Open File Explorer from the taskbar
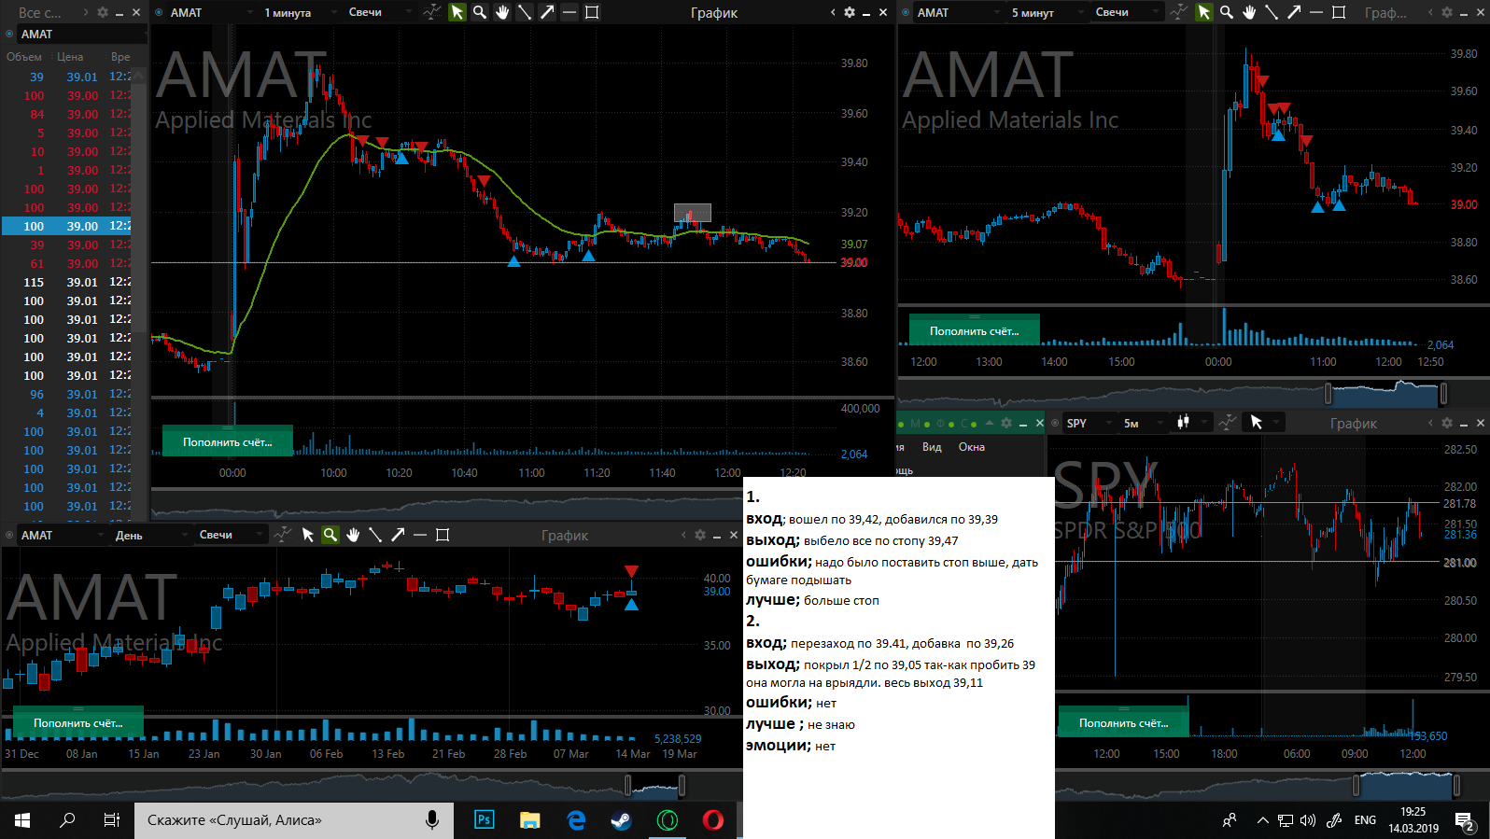The width and height of the screenshot is (1490, 839). [x=529, y=819]
